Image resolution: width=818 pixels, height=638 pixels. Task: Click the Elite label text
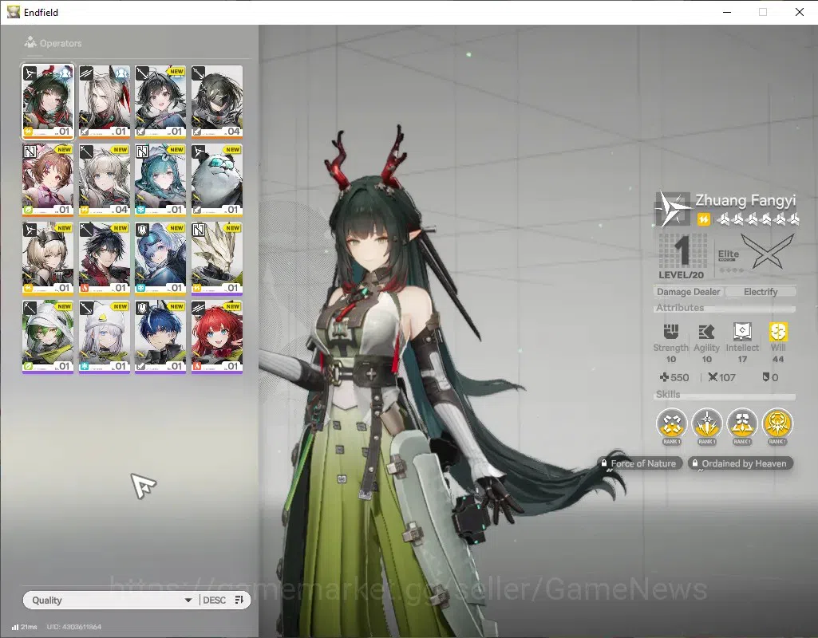click(x=729, y=254)
